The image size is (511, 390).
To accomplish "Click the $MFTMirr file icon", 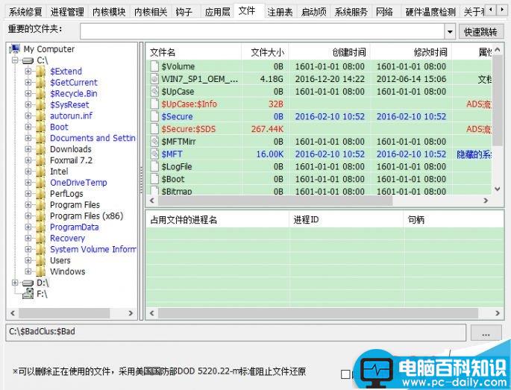I will pyautogui.click(x=154, y=142).
